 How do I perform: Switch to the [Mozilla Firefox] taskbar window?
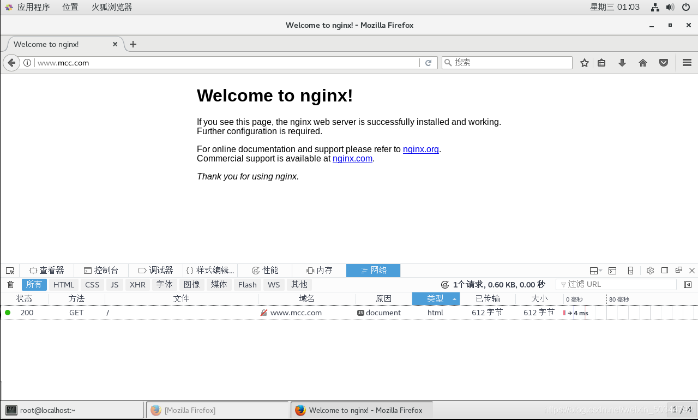[217, 410]
